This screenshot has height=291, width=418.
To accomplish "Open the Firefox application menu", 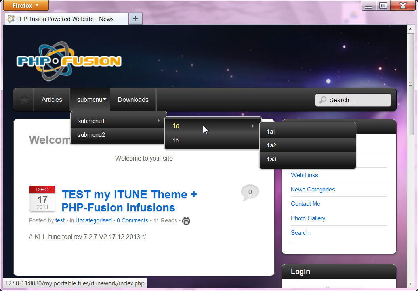I will (26, 6).
